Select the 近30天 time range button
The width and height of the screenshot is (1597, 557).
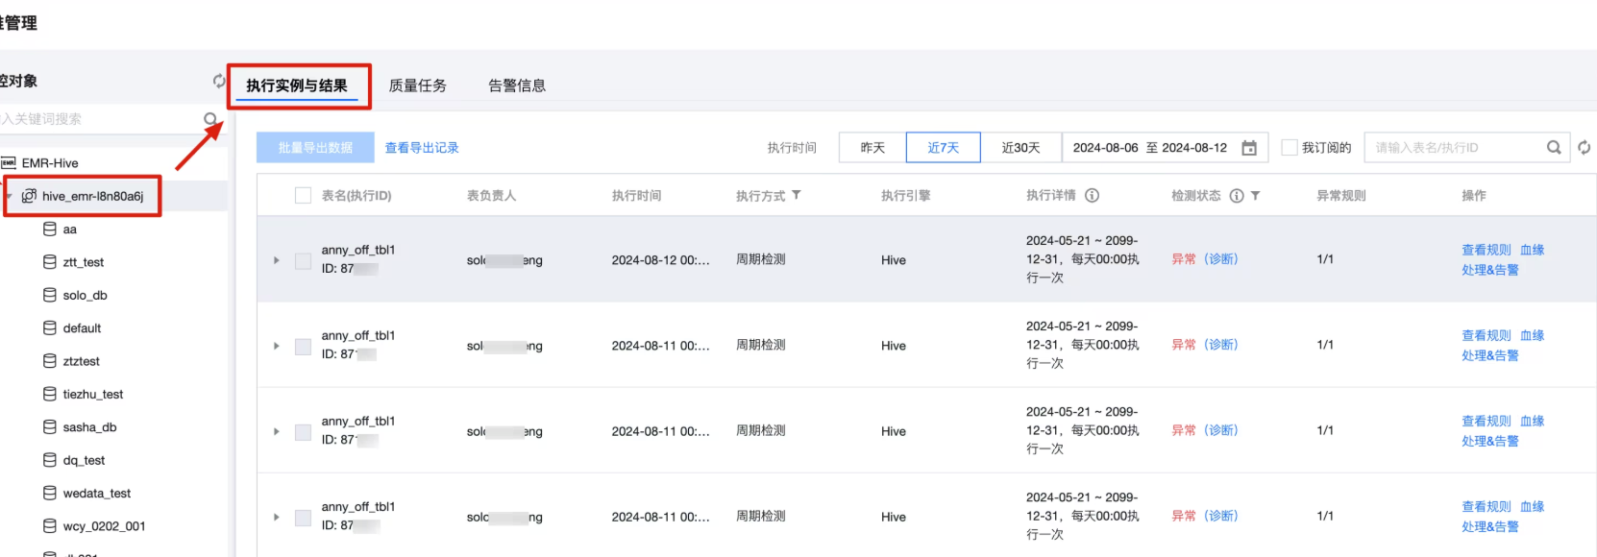coord(1020,148)
